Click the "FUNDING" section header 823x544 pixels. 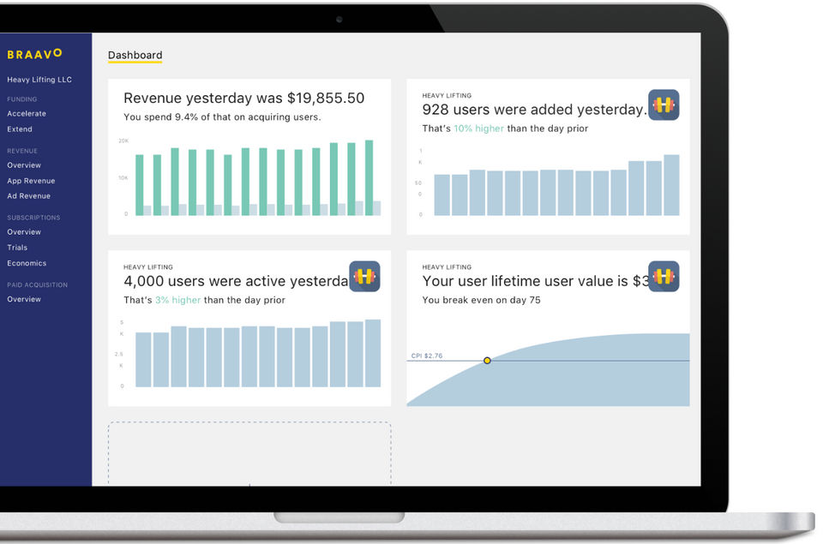point(22,99)
